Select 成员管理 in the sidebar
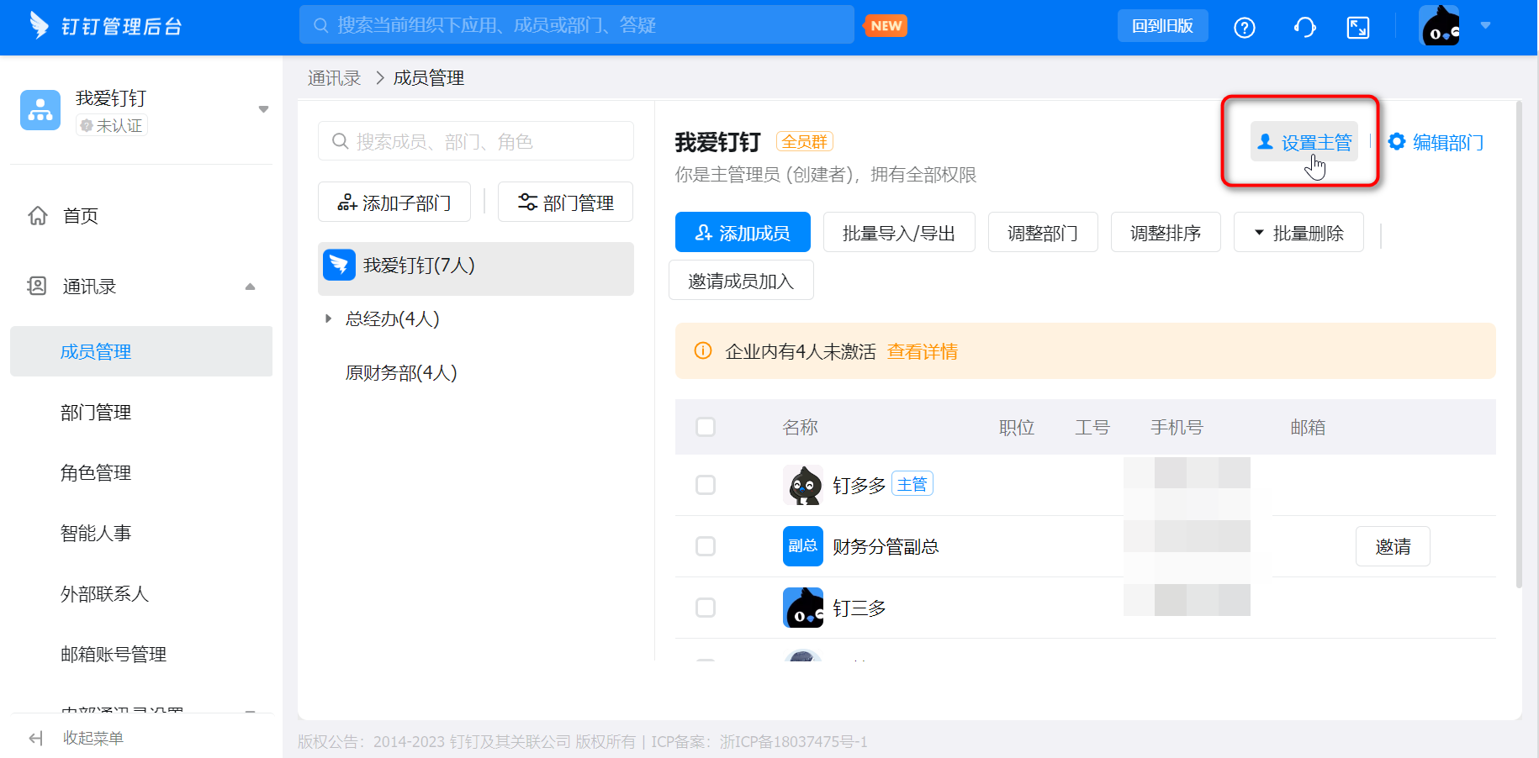This screenshot has height=758, width=1539. pos(141,351)
